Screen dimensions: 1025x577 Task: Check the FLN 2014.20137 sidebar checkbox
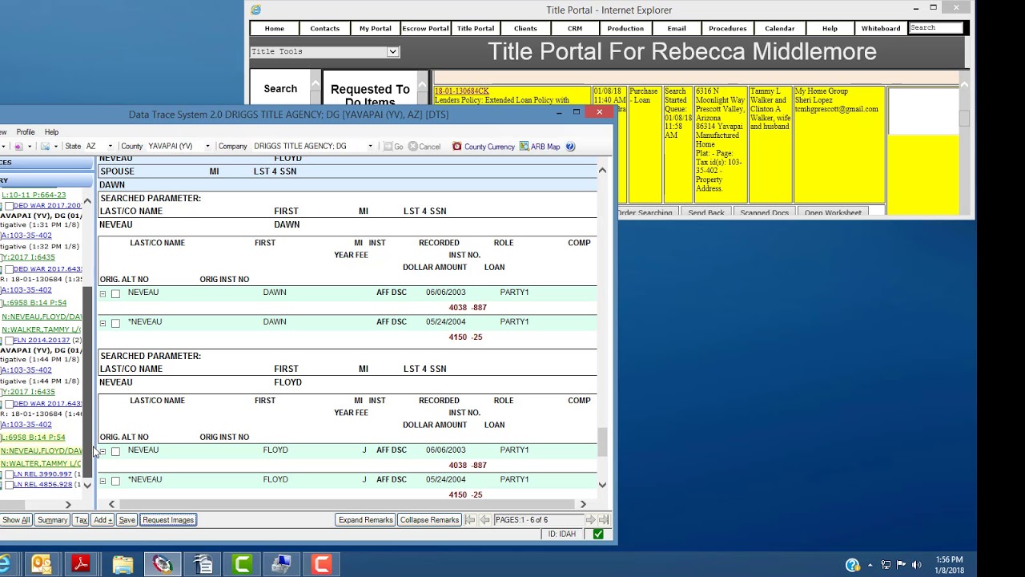pos(9,341)
